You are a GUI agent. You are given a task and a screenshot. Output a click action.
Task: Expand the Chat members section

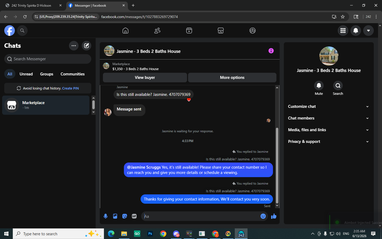(x=329, y=118)
